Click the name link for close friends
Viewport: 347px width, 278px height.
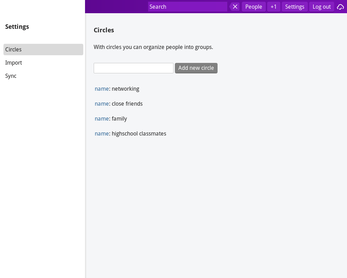pos(102,104)
